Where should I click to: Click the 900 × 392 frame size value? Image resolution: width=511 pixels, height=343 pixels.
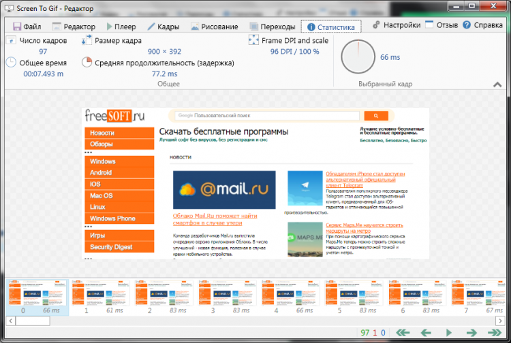click(x=164, y=52)
